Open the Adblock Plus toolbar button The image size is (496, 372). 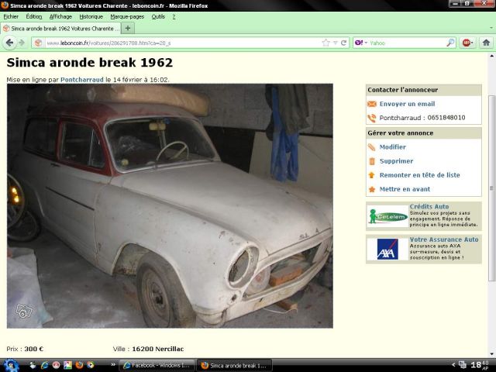coord(467,43)
